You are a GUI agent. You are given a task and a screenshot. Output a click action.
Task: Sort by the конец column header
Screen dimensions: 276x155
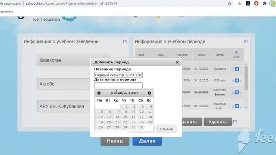coord(201,55)
